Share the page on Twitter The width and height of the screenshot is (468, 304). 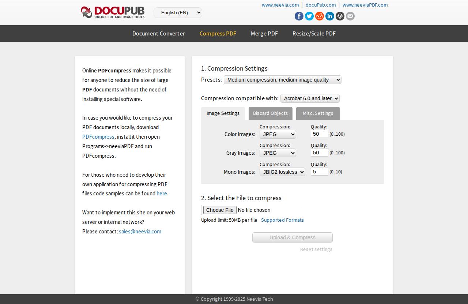point(309,16)
